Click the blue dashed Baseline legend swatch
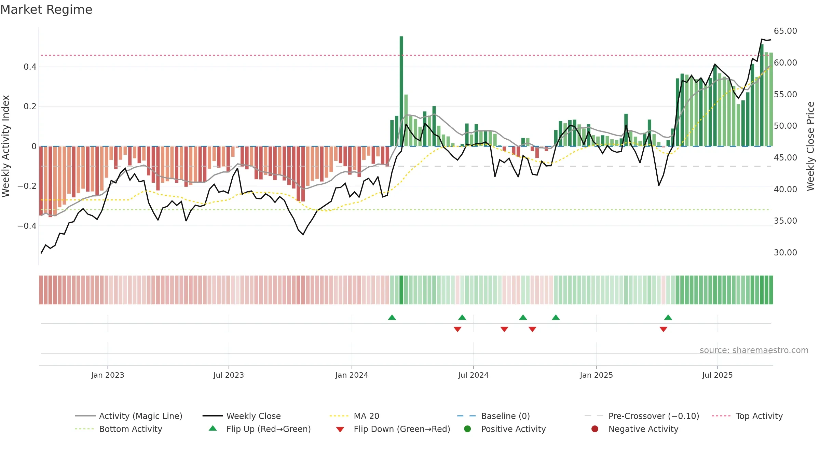This screenshot has width=820, height=461. click(x=466, y=416)
